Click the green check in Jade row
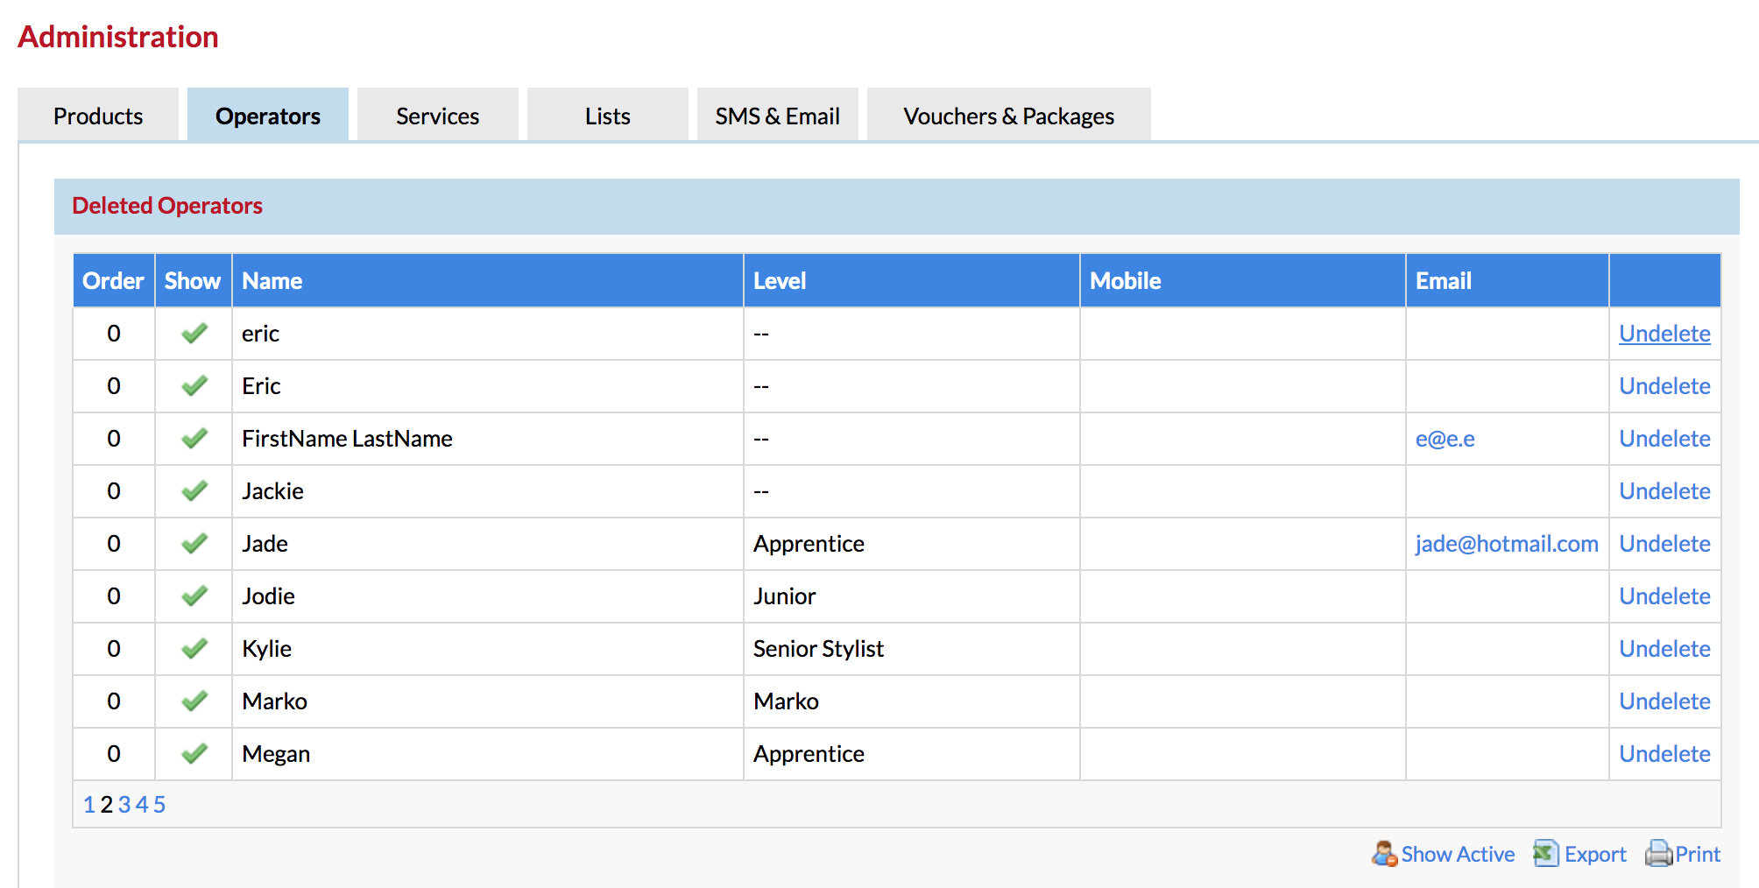The height and width of the screenshot is (888, 1759). pos(194,544)
